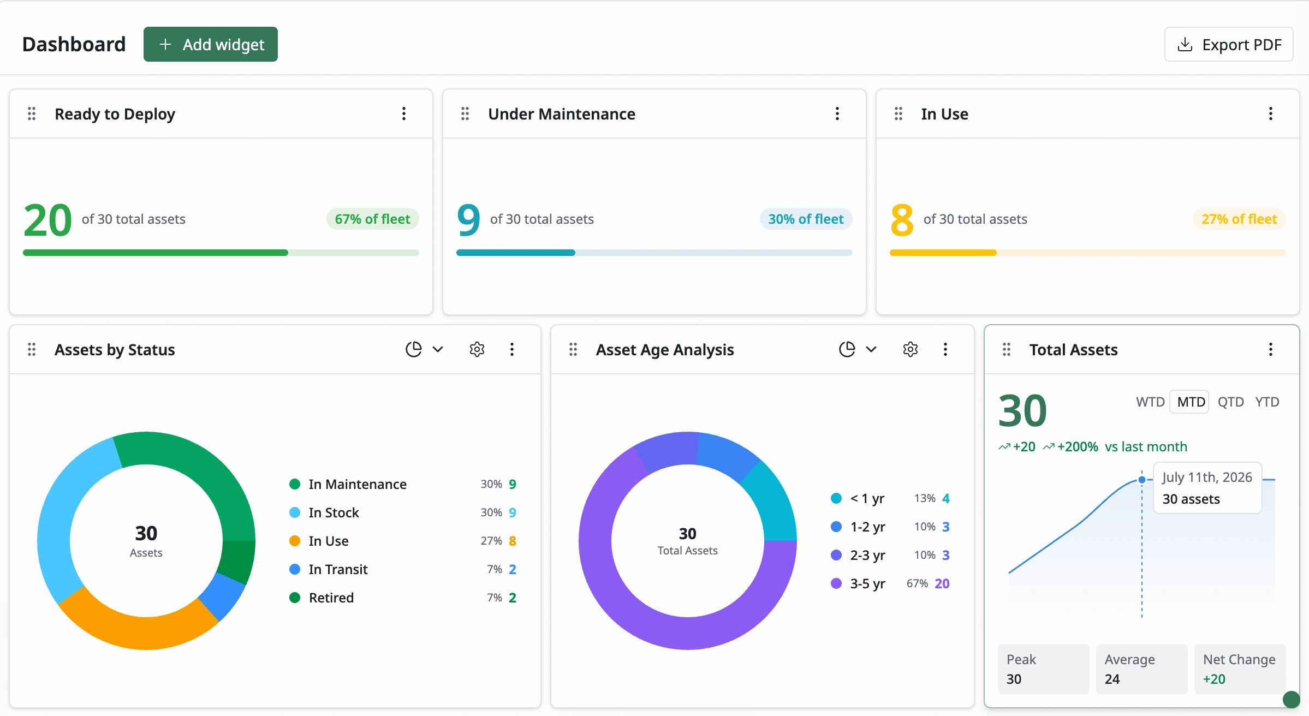Switch Total Assets to WTD
Viewport: 1309px width, 716px height.
click(1150, 402)
